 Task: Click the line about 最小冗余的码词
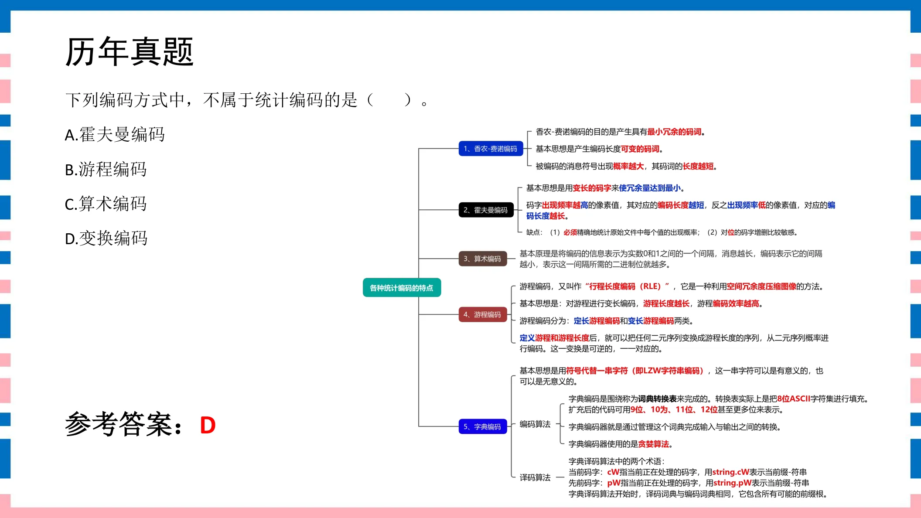point(621,132)
